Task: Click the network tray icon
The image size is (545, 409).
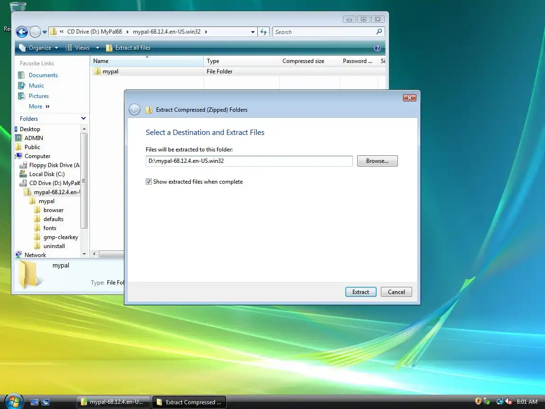Action: [500, 402]
